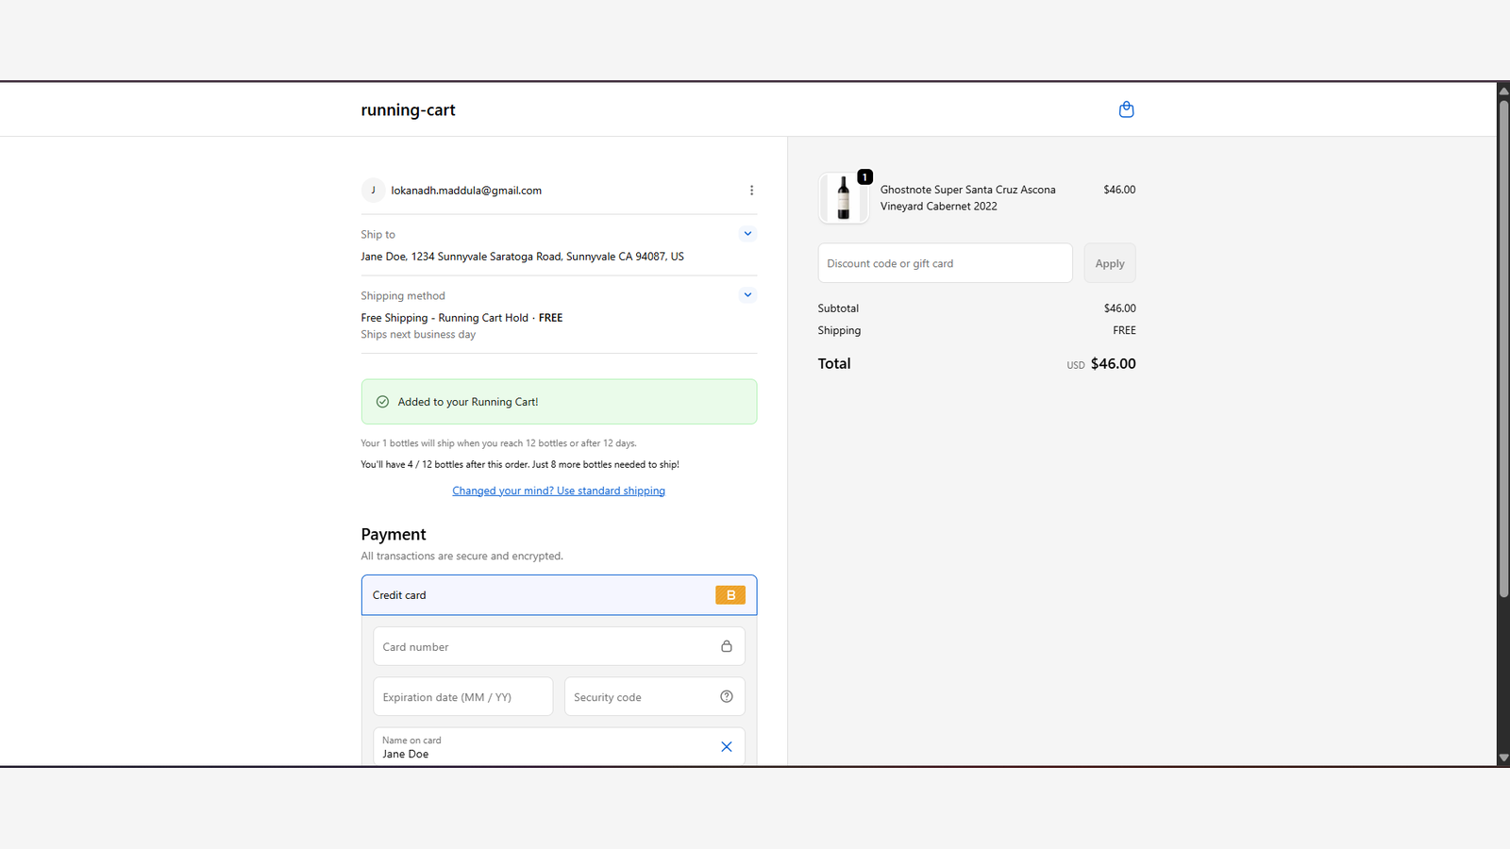Click the wine bottle product thumbnail
This screenshot has height=849, width=1510.
[843, 198]
